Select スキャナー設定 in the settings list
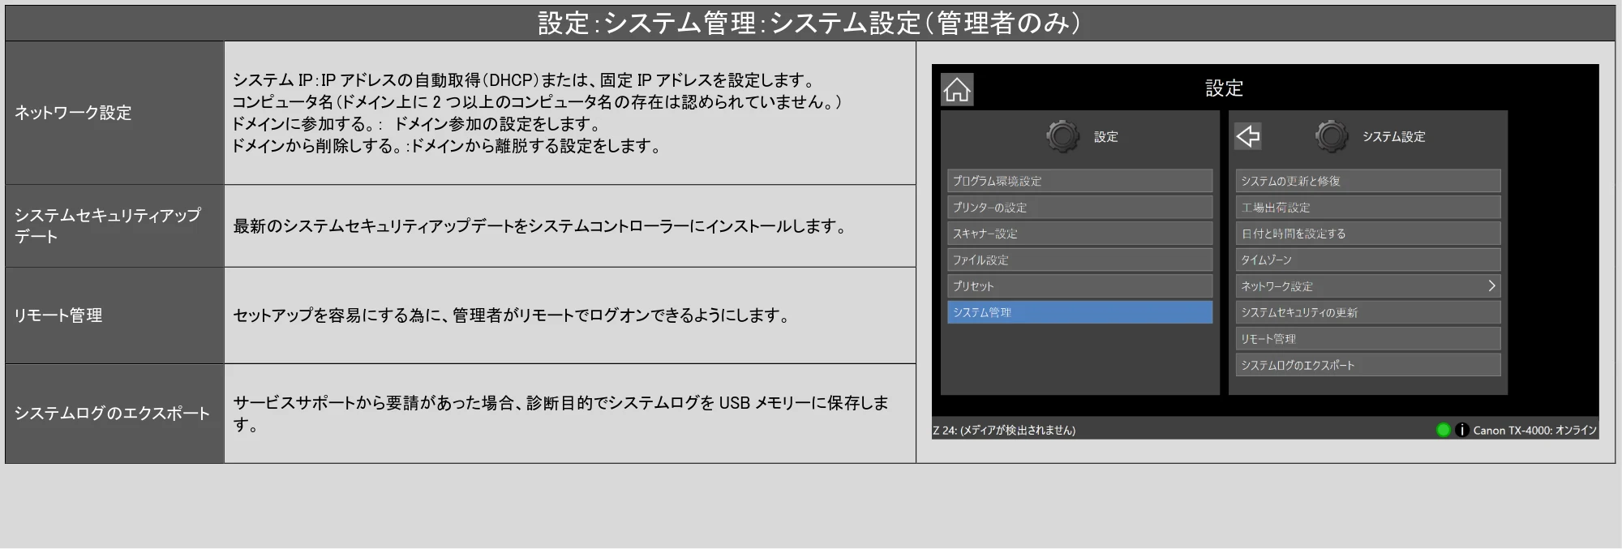Image resolution: width=1622 pixels, height=549 pixels. click(1079, 234)
